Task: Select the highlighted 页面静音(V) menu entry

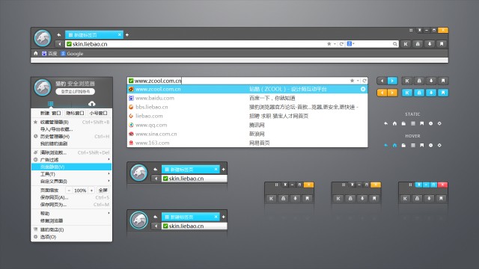Action: (72, 167)
